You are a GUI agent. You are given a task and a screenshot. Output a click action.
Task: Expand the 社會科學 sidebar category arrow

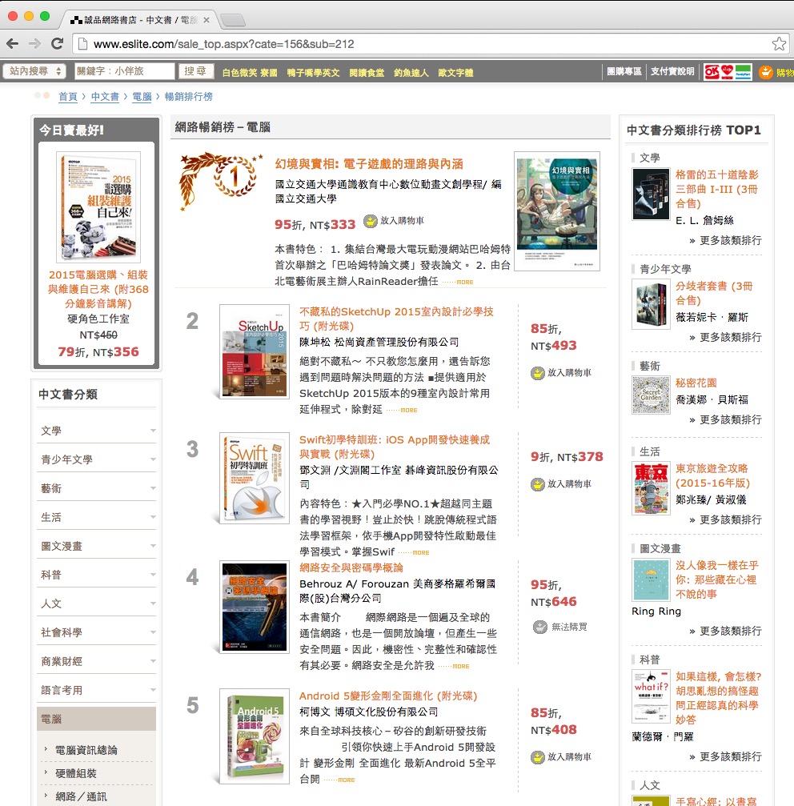(x=153, y=632)
